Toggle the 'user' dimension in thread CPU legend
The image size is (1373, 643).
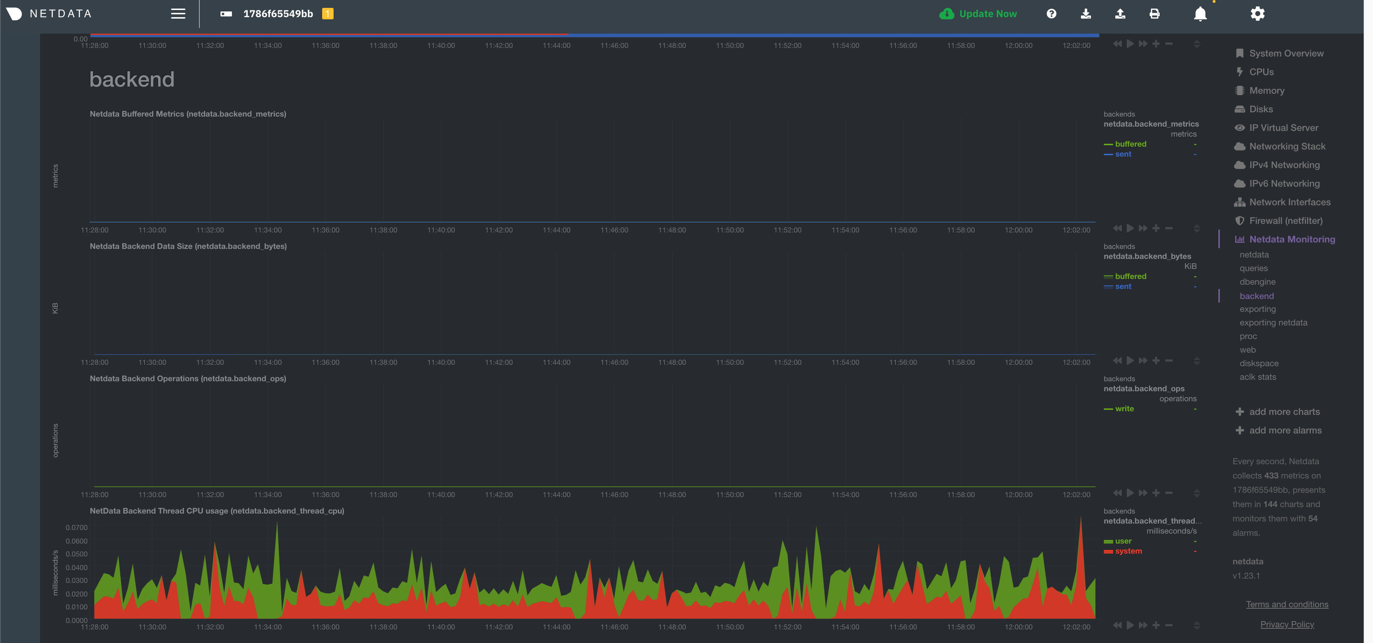point(1123,541)
